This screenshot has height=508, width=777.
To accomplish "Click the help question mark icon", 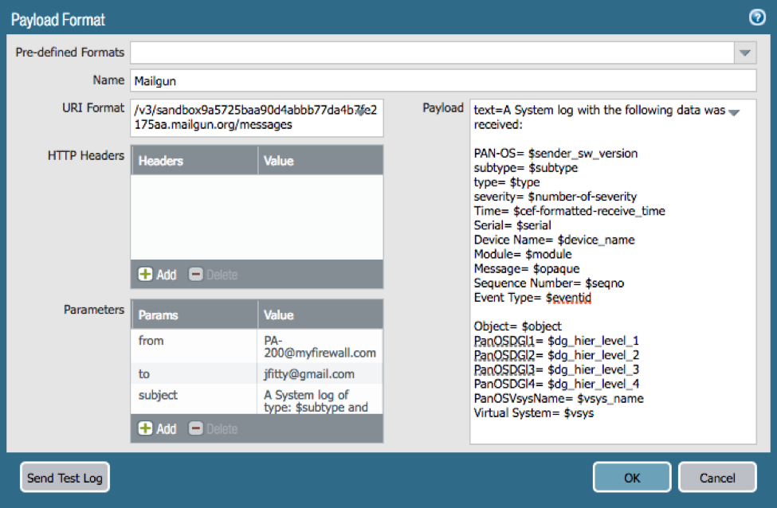I will [756, 18].
